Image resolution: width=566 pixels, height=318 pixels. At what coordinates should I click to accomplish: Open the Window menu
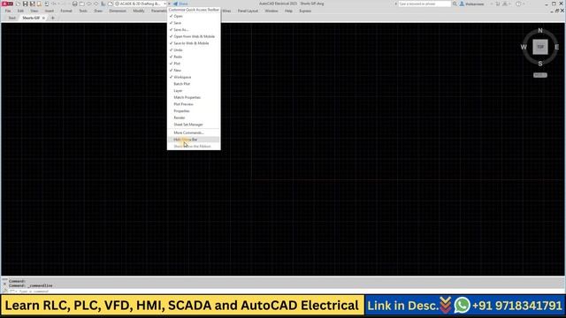pyautogui.click(x=272, y=11)
